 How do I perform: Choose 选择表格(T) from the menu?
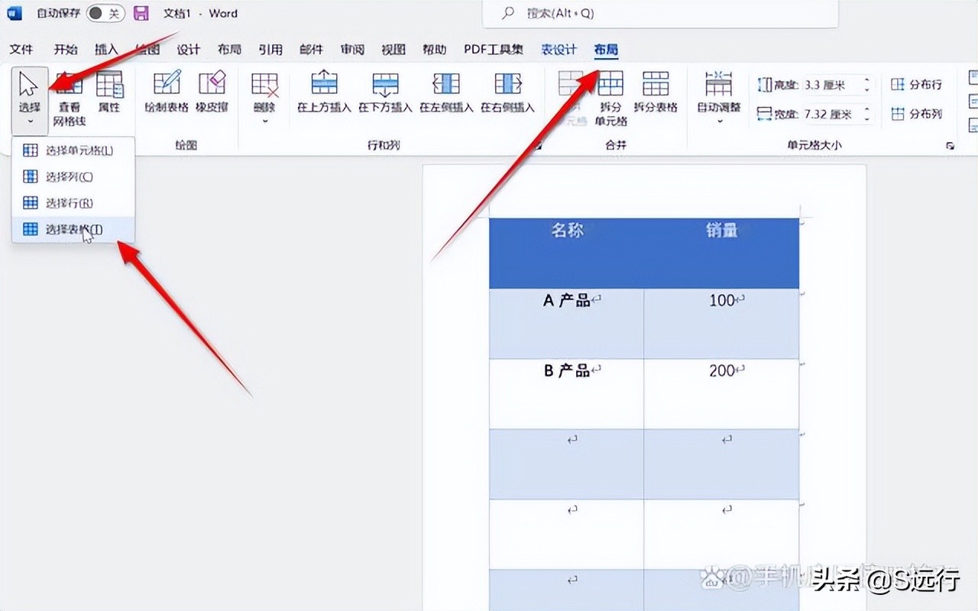73,228
